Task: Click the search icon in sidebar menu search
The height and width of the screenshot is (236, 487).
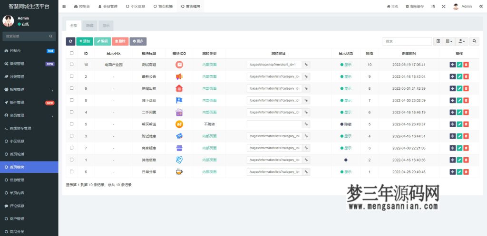Action: (50, 36)
